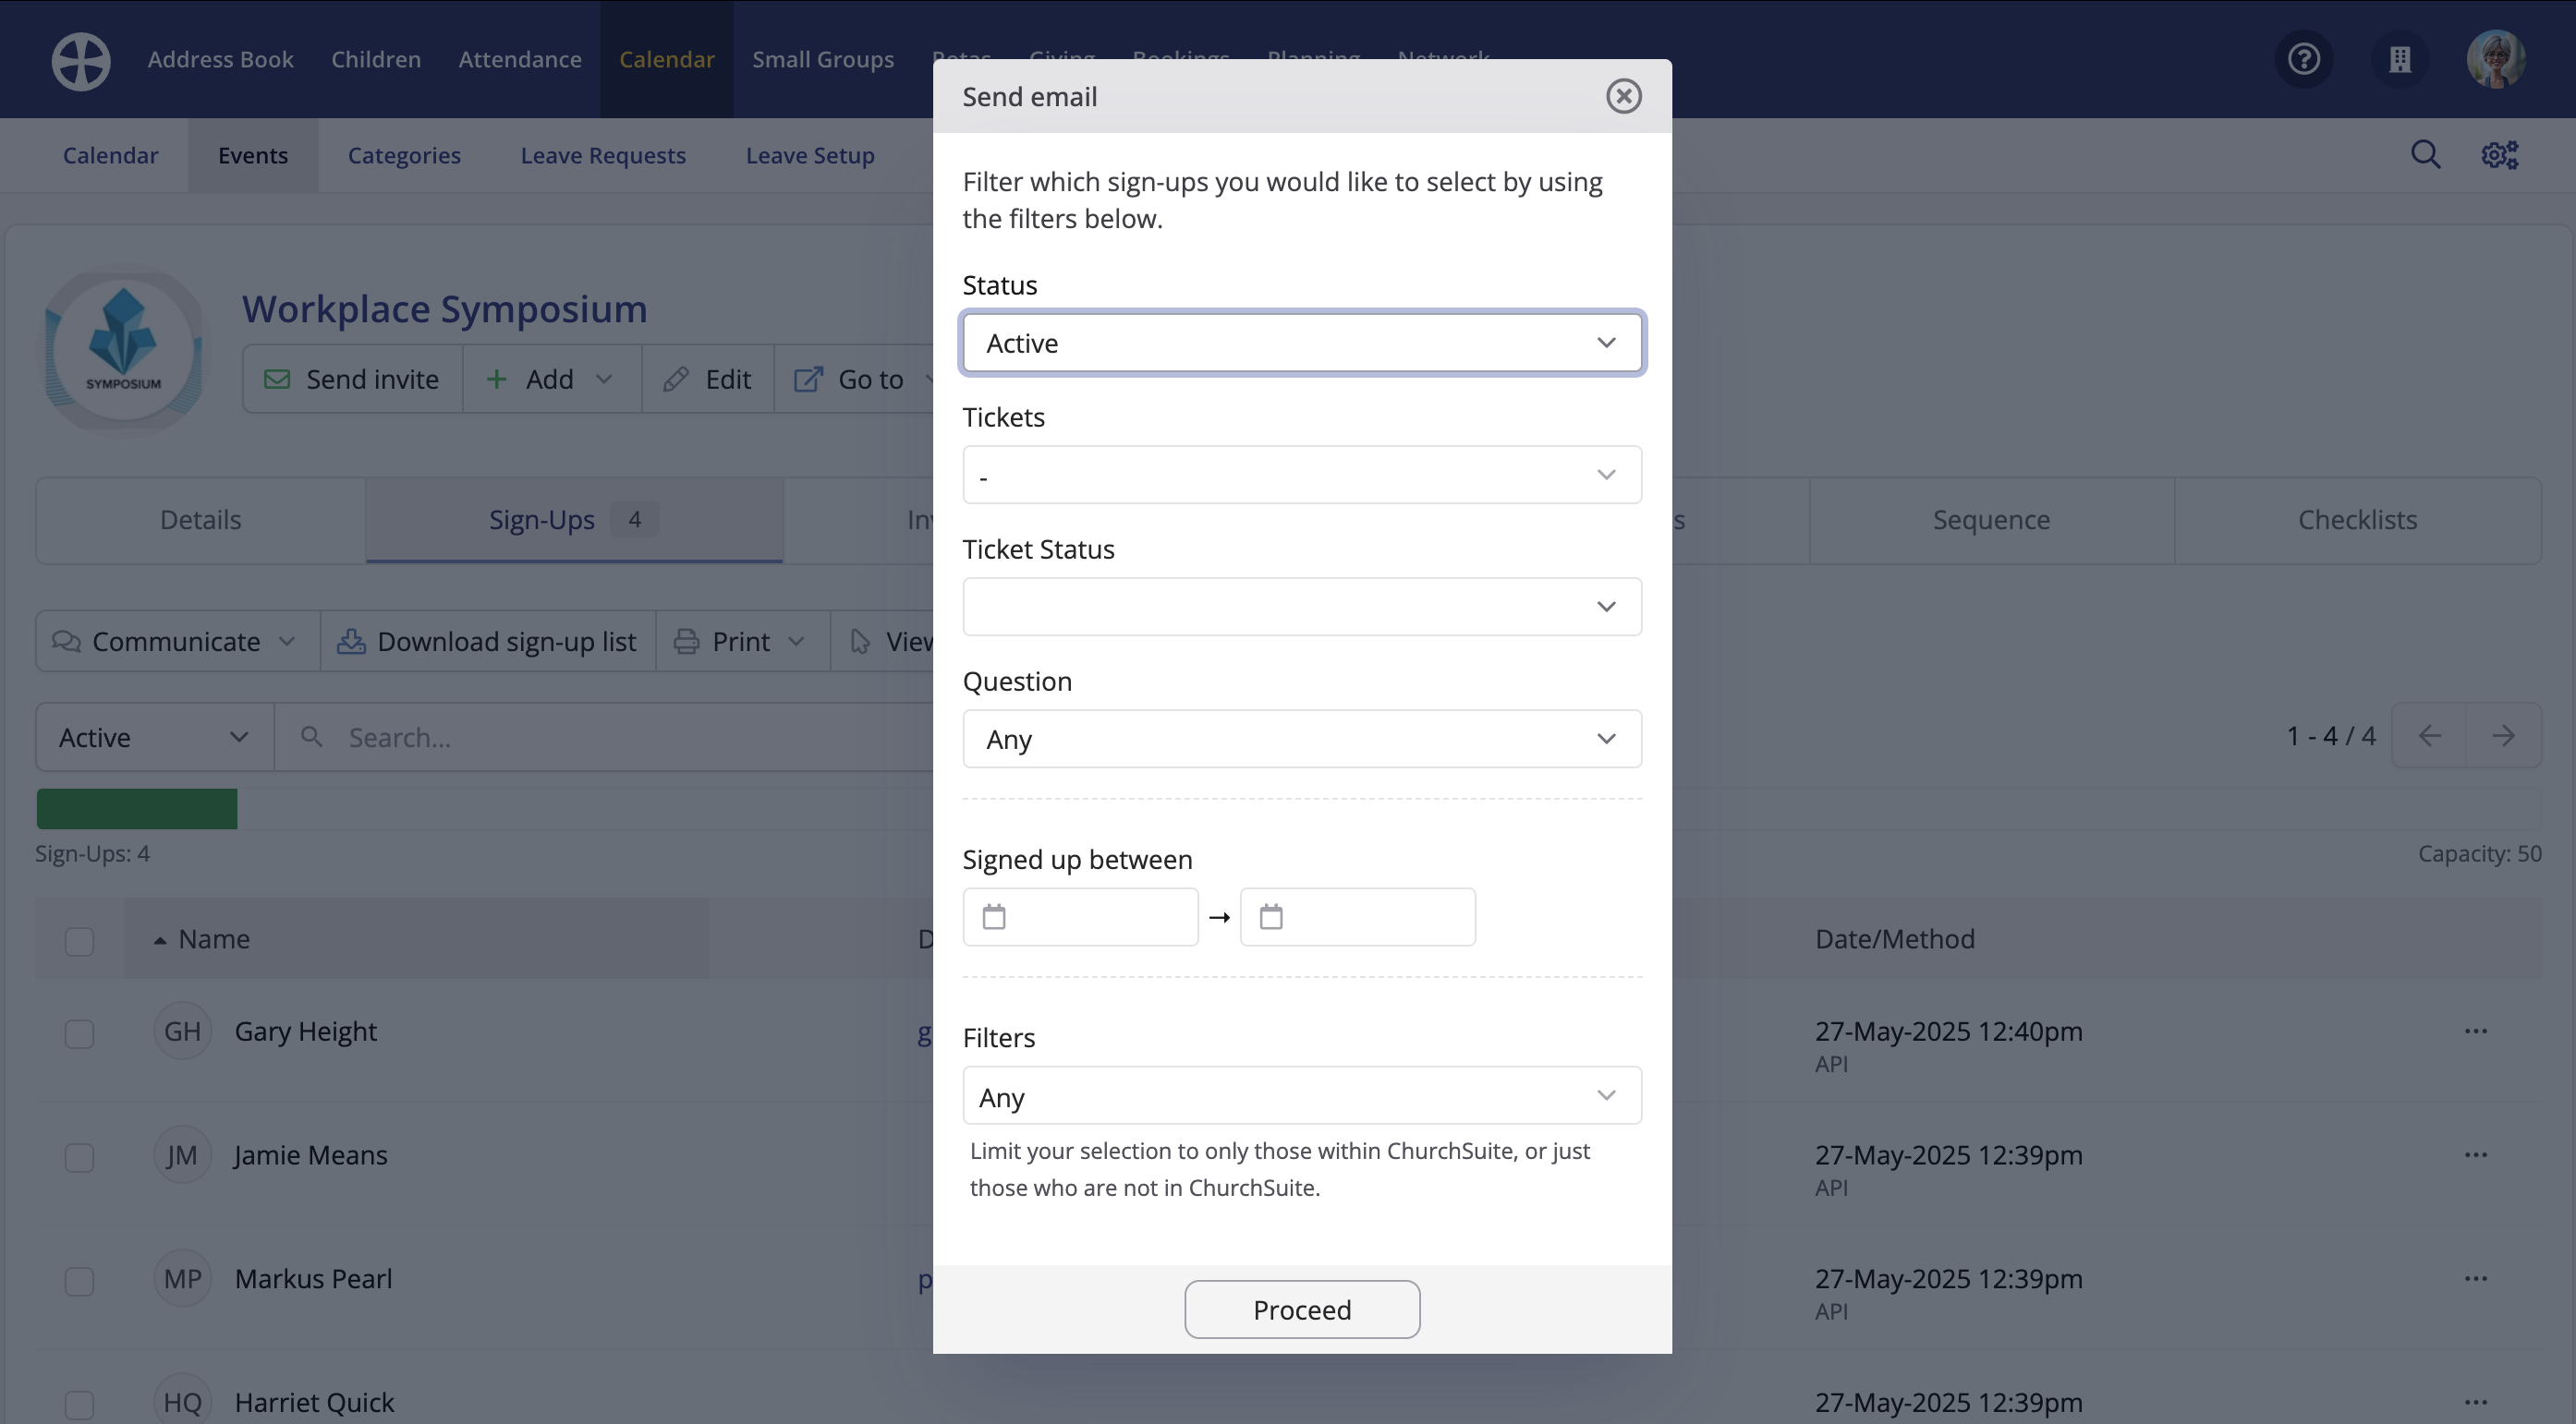Open the Categories sub-tab
The height and width of the screenshot is (1424, 2576).
tap(404, 155)
